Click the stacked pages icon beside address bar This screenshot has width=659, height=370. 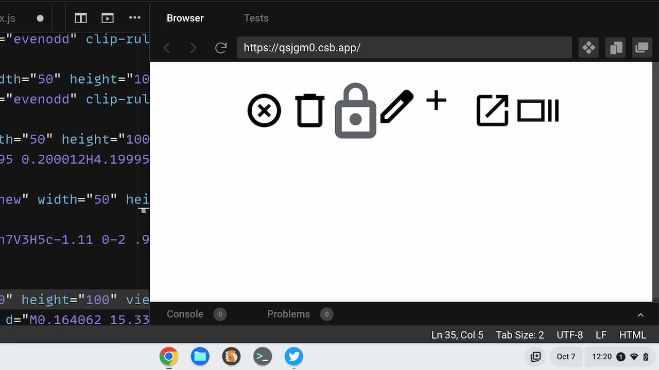[x=615, y=48]
